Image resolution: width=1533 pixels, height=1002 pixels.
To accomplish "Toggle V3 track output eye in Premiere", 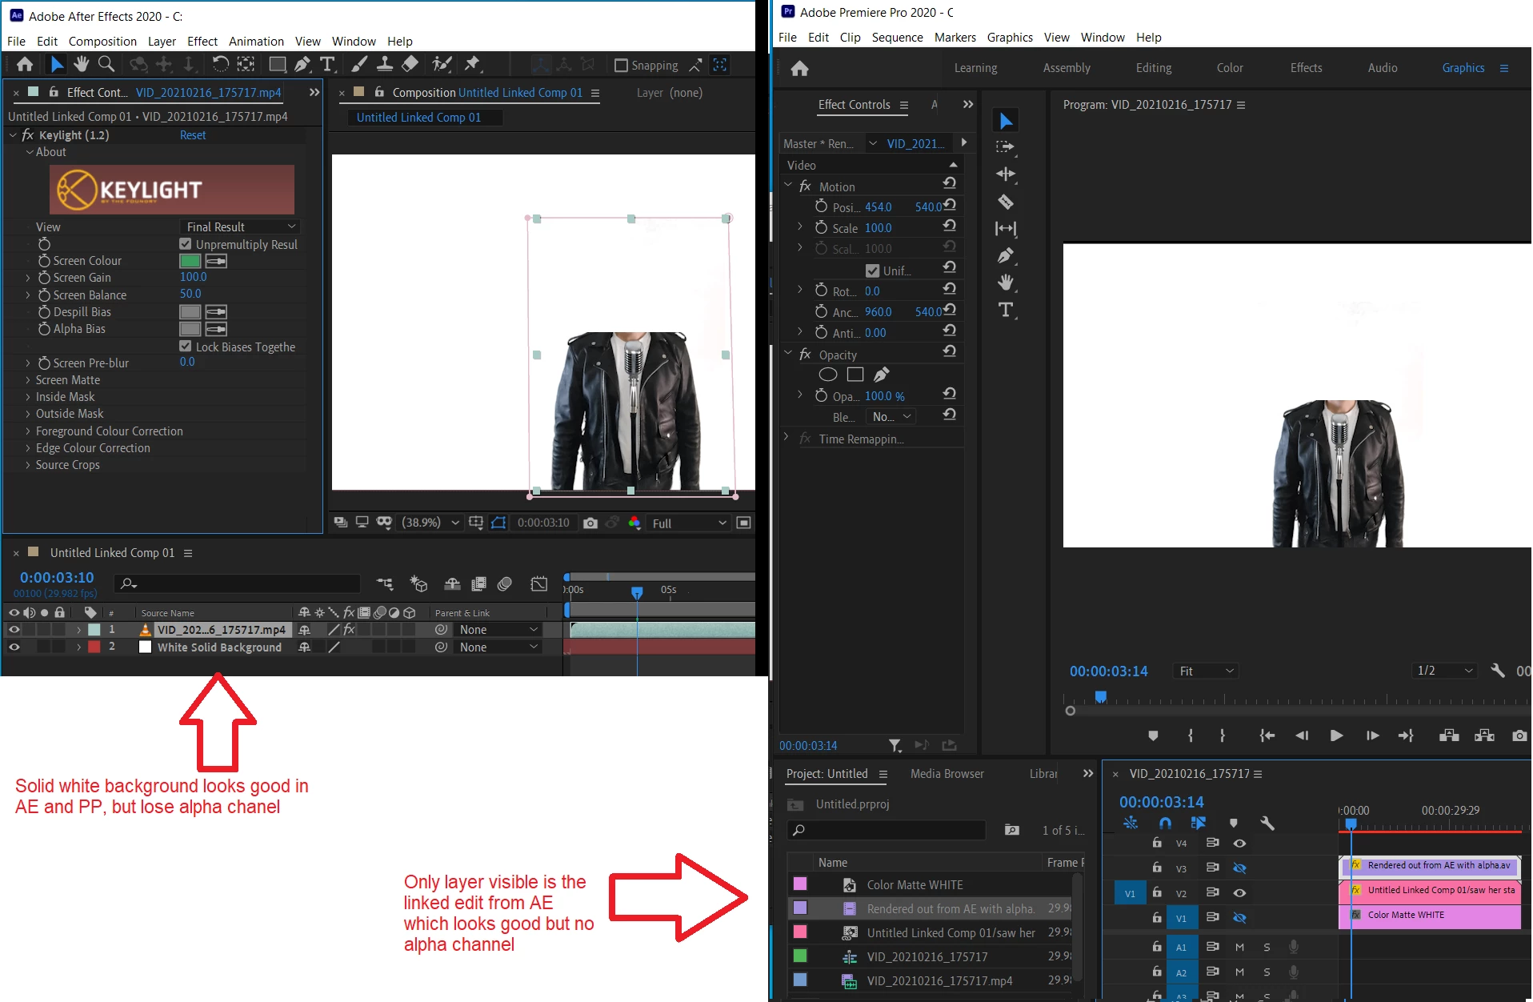I will click(1239, 868).
